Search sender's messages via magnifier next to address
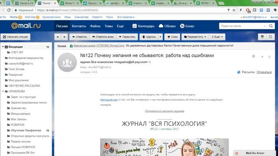This screenshot has height=156, width=278. click(150, 62)
